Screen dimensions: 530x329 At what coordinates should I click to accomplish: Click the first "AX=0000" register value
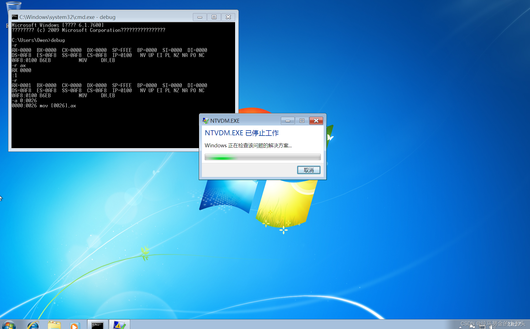coord(22,50)
